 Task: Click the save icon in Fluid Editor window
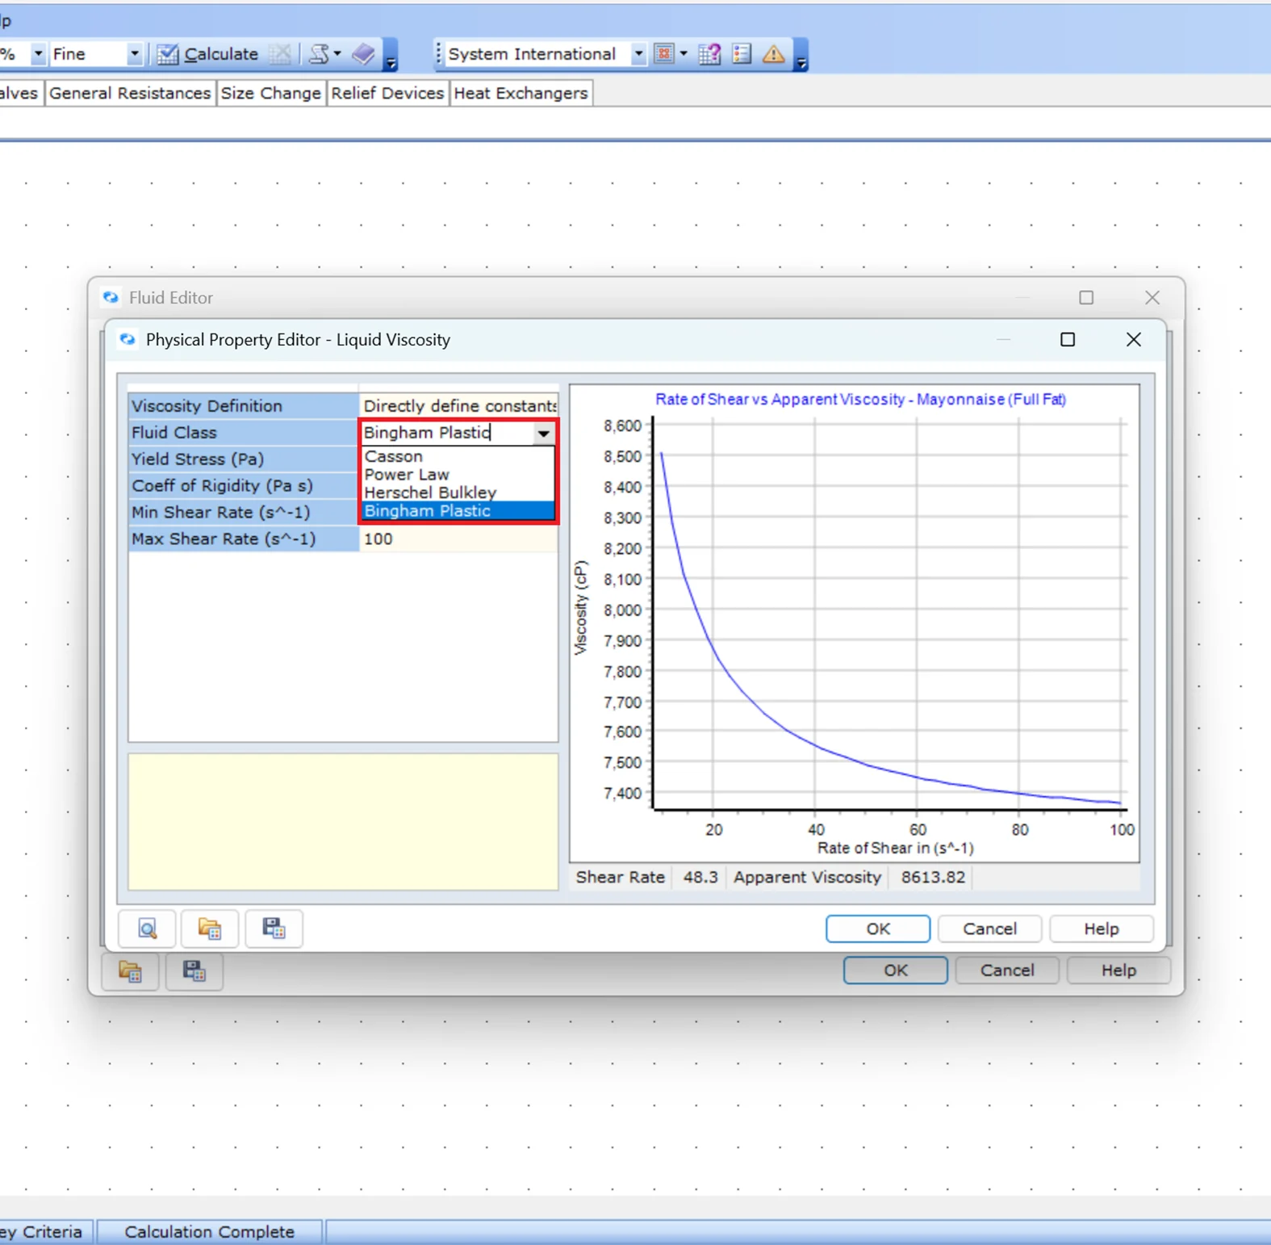point(194,970)
